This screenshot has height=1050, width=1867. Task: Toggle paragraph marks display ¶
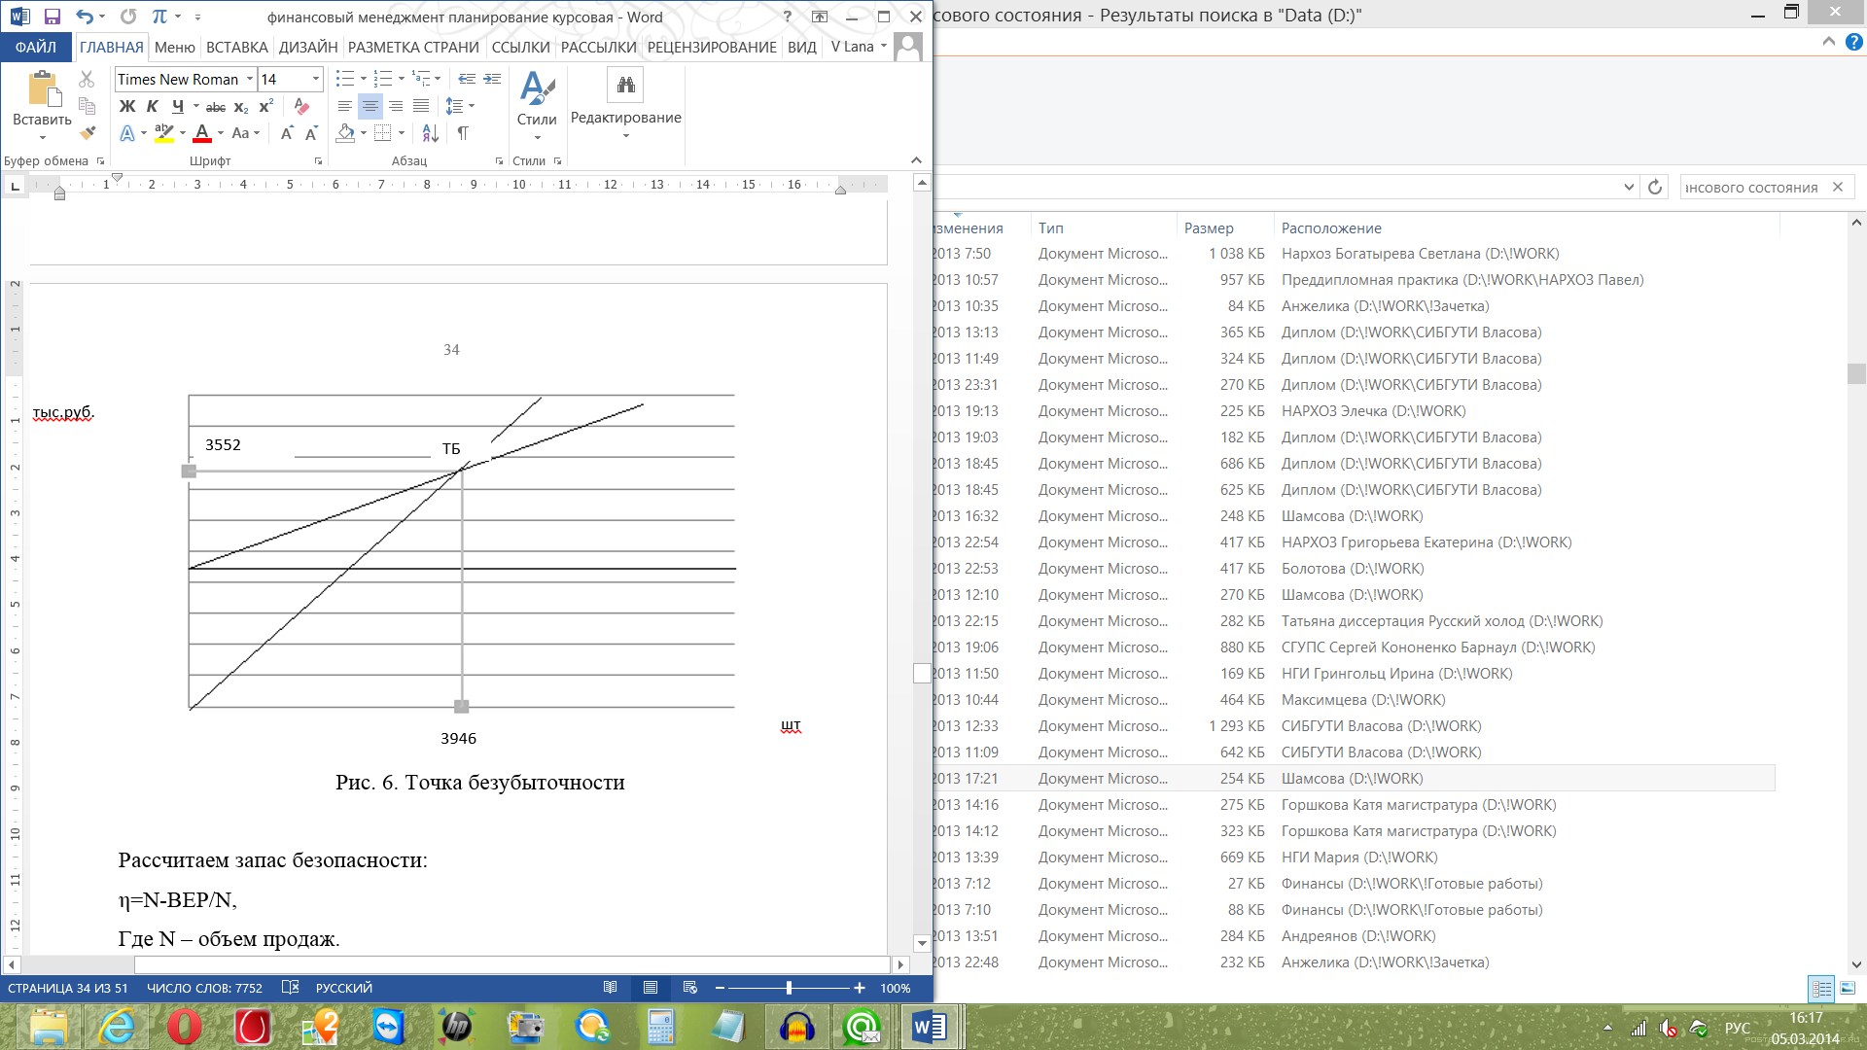pos(463,133)
